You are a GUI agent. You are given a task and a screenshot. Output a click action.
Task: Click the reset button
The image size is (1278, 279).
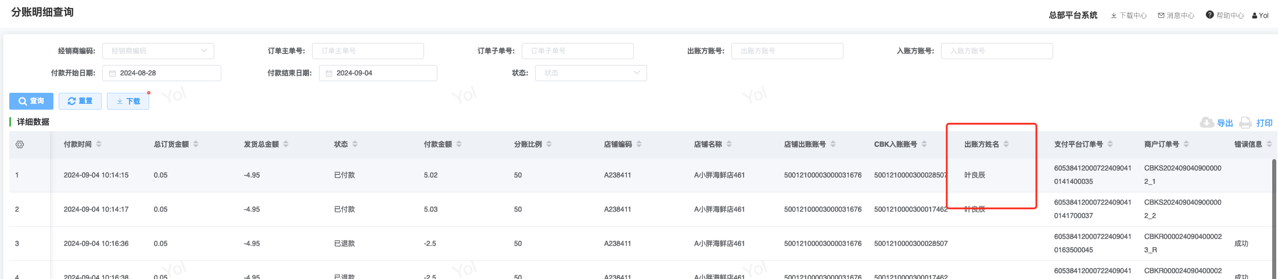pos(80,101)
